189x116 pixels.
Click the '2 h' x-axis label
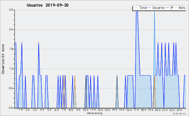pyautogui.click(x=27, y=110)
